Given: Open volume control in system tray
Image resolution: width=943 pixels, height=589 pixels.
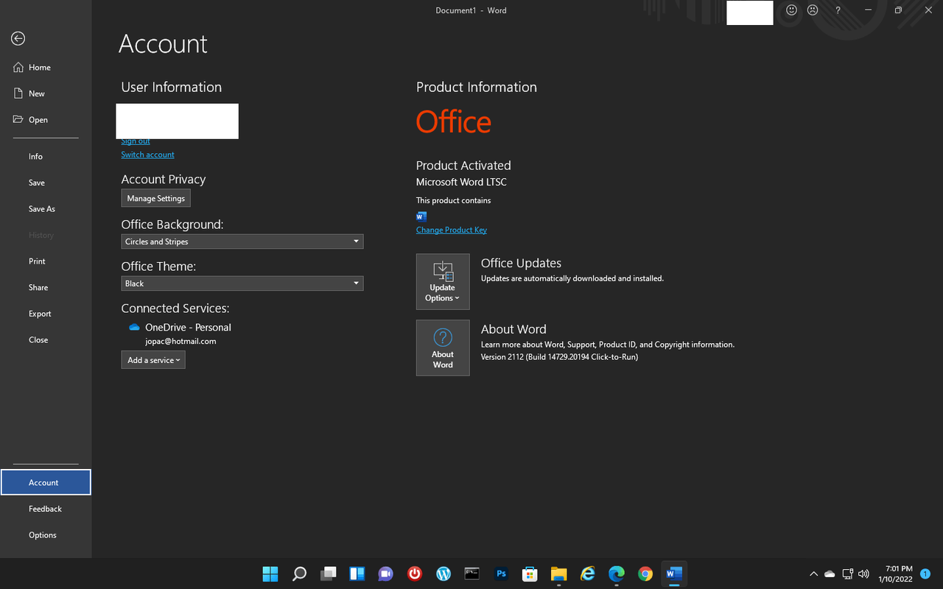Looking at the screenshot, I should coord(863,574).
